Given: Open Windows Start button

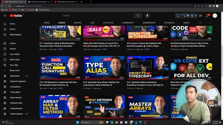Looking at the screenshot, I should tap(77, 123).
